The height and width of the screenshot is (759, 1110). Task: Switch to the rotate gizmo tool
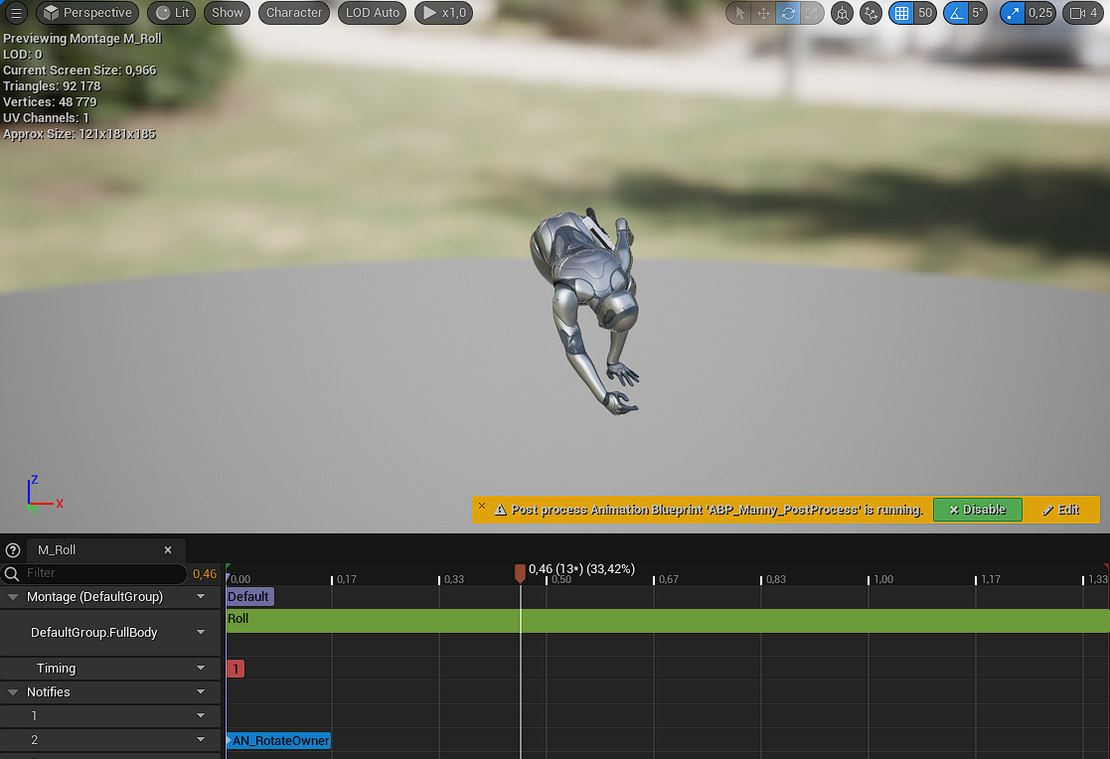788,13
